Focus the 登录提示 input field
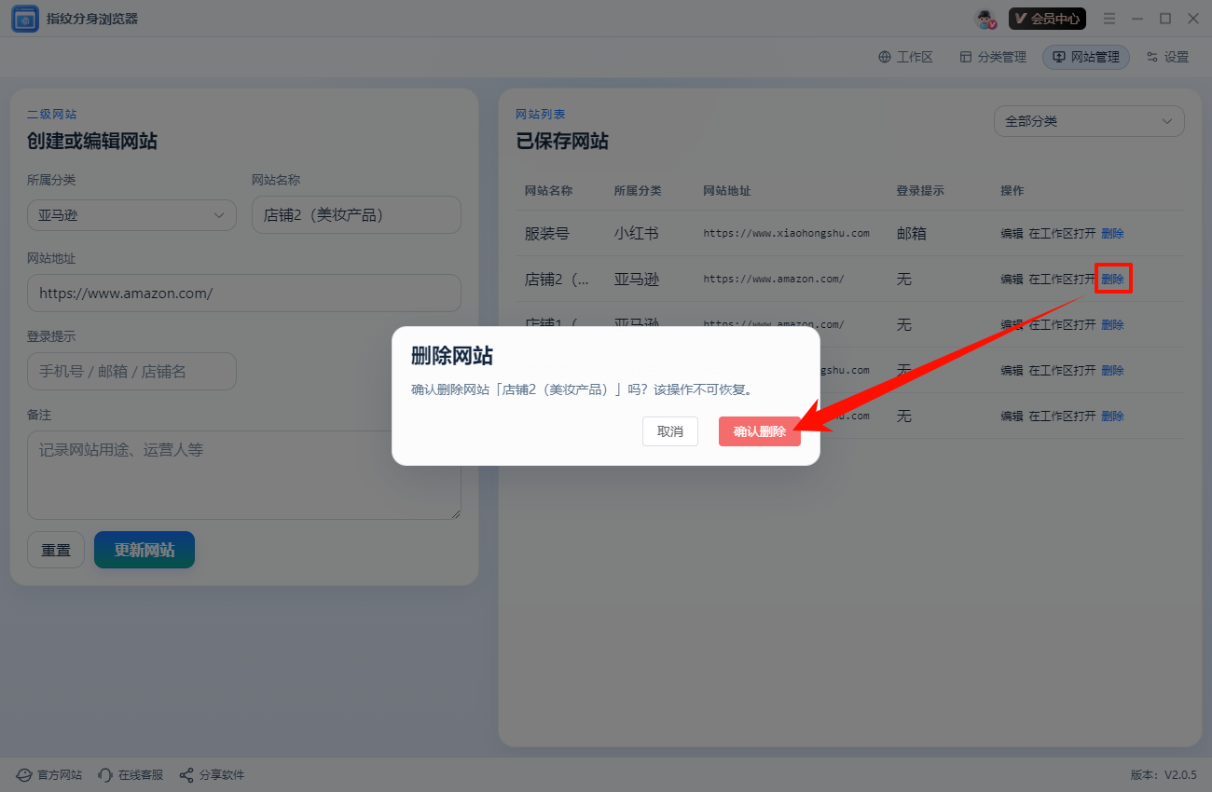Image resolution: width=1212 pixels, height=792 pixels. click(131, 371)
